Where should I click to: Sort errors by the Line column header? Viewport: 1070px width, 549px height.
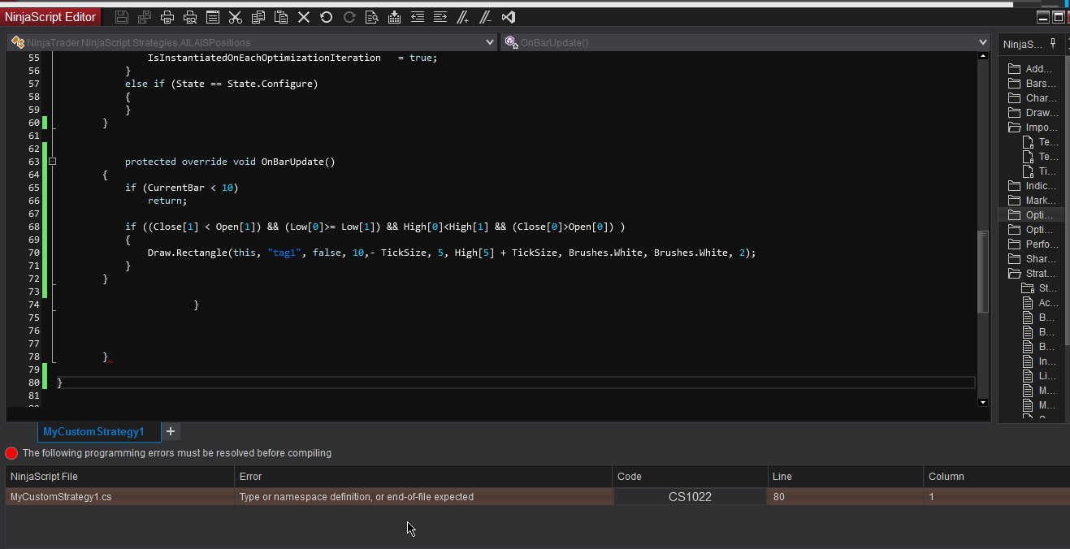click(845, 477)
